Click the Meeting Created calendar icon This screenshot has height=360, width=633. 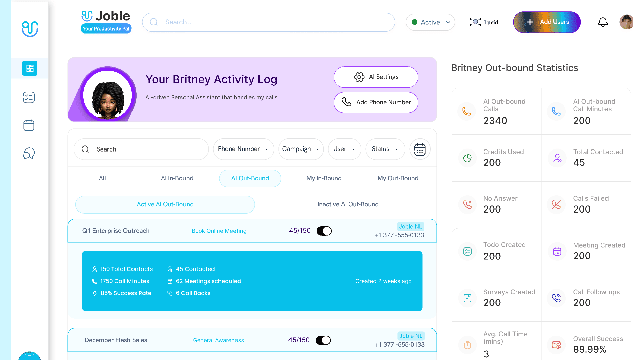point(557,251)
